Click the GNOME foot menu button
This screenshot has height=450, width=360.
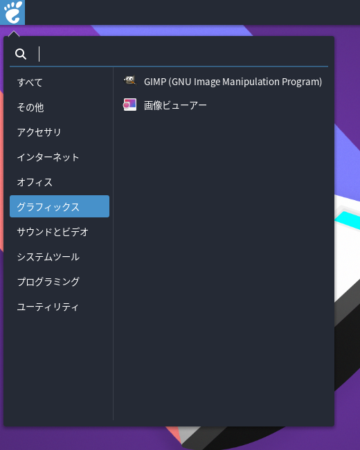(12, 12)
